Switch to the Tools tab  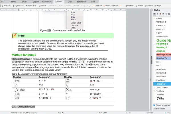tap(93, 2)
